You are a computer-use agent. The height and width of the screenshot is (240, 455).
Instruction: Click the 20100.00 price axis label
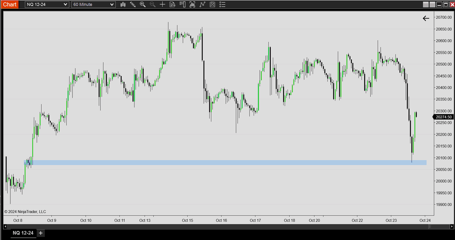pos(444,158)
